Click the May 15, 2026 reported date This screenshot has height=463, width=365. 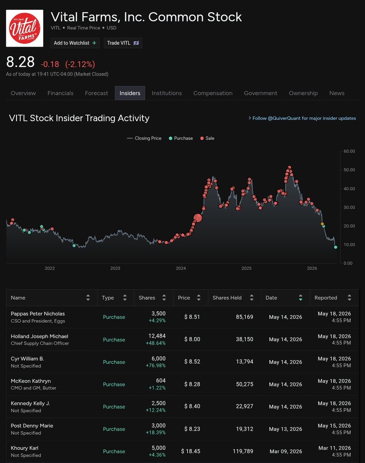tap(334, 426)
